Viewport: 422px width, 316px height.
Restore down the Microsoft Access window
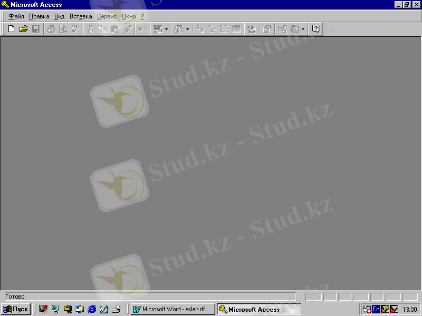point(406,5)
